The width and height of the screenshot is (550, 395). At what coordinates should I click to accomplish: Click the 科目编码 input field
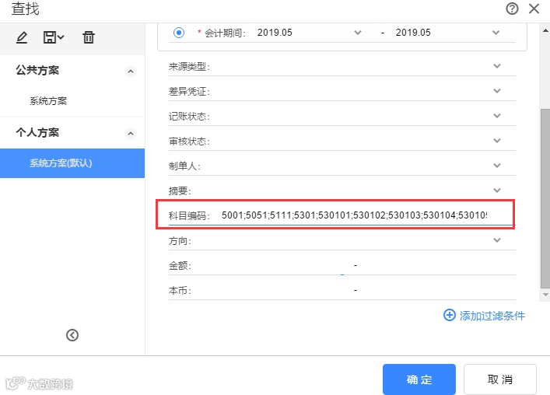click(x=355, y=215)
